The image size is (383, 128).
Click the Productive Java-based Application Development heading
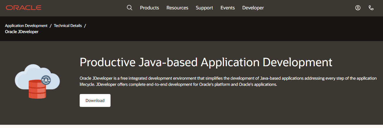tap(206, 62)
